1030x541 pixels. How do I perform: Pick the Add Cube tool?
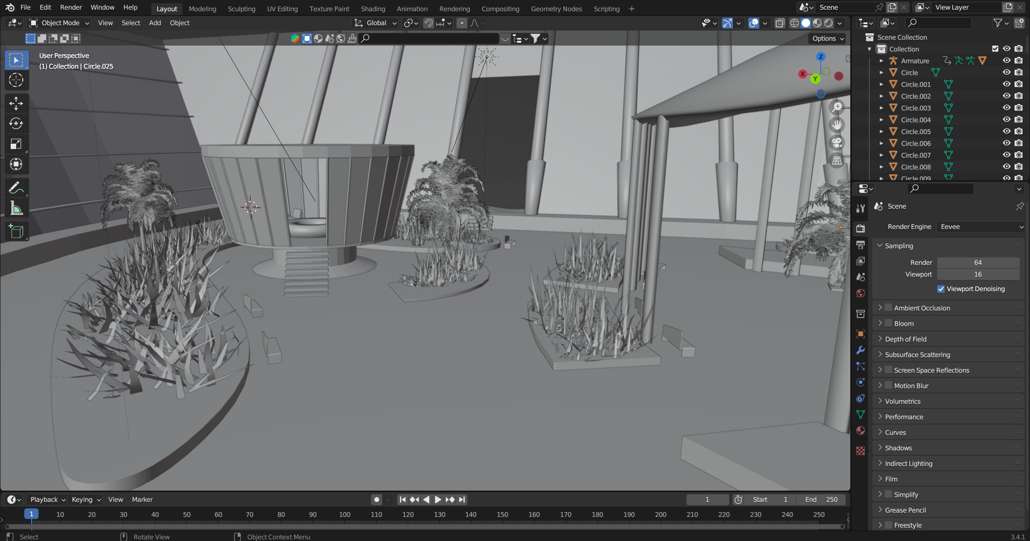pyautogui.click(x=16, y=232)
